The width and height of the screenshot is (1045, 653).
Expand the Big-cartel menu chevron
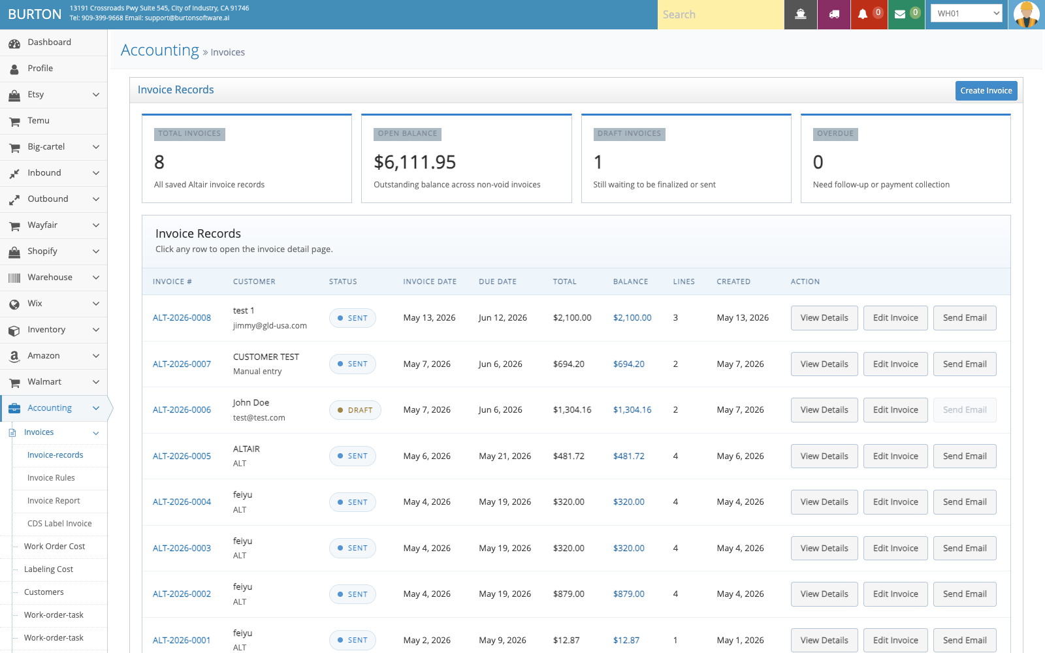click(96, 147)
